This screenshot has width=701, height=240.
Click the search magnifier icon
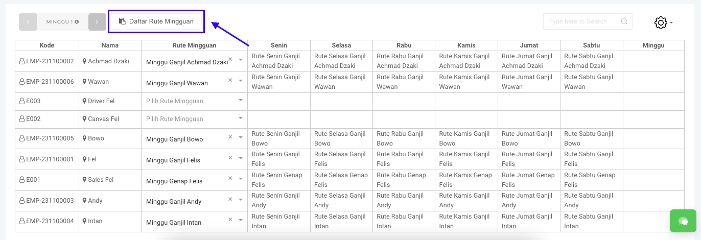pyautogui.click(x=624, y=21)
